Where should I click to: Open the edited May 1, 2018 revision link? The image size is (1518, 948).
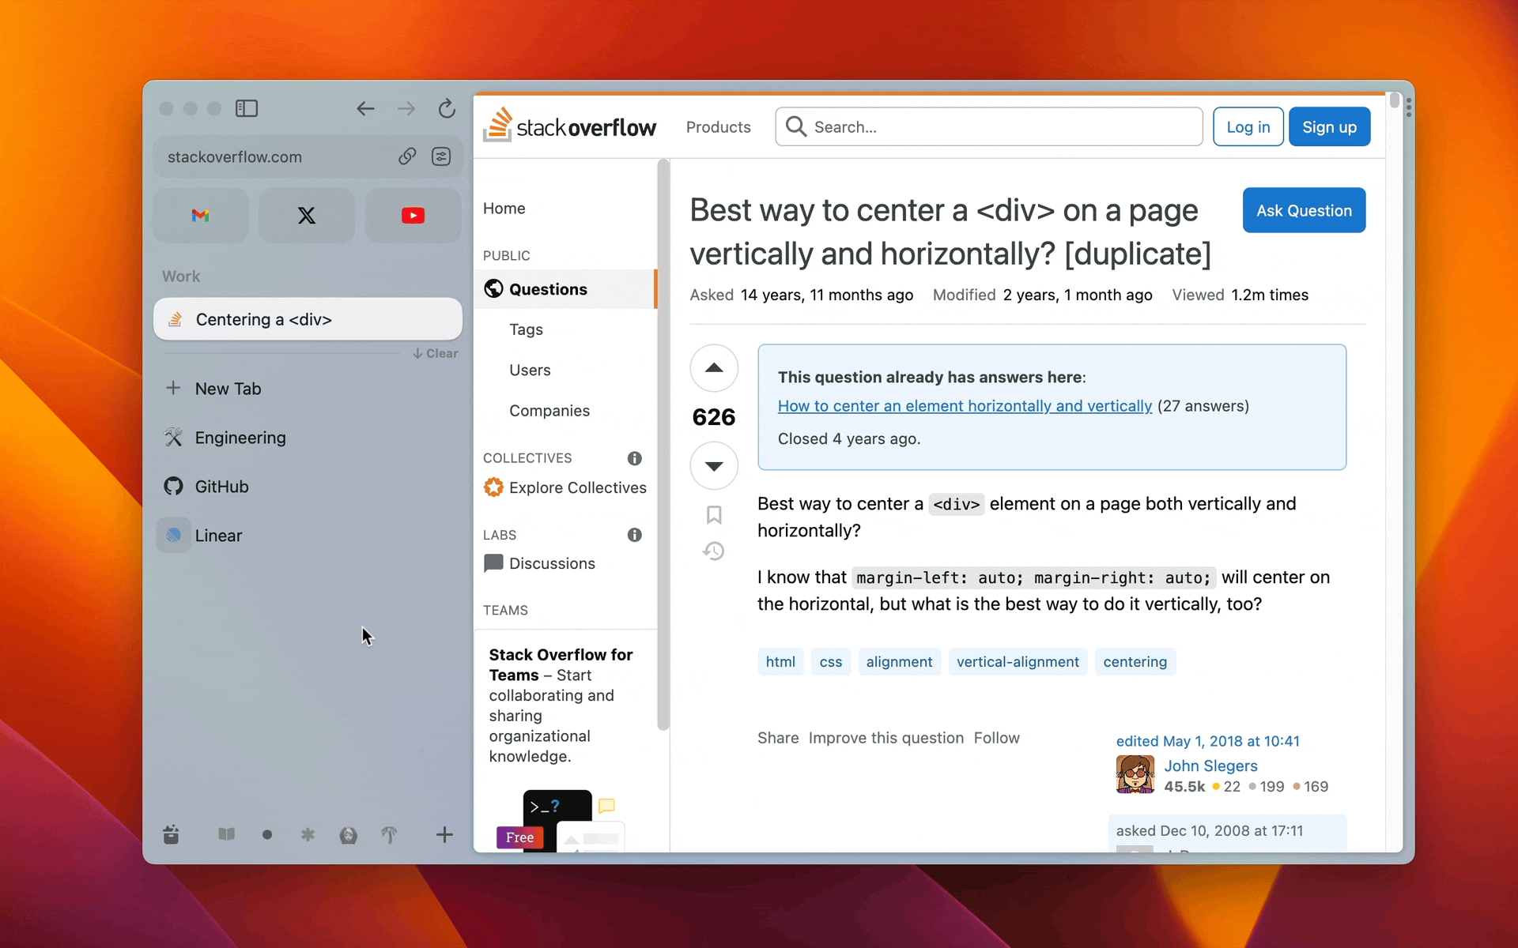(1207, 741)
